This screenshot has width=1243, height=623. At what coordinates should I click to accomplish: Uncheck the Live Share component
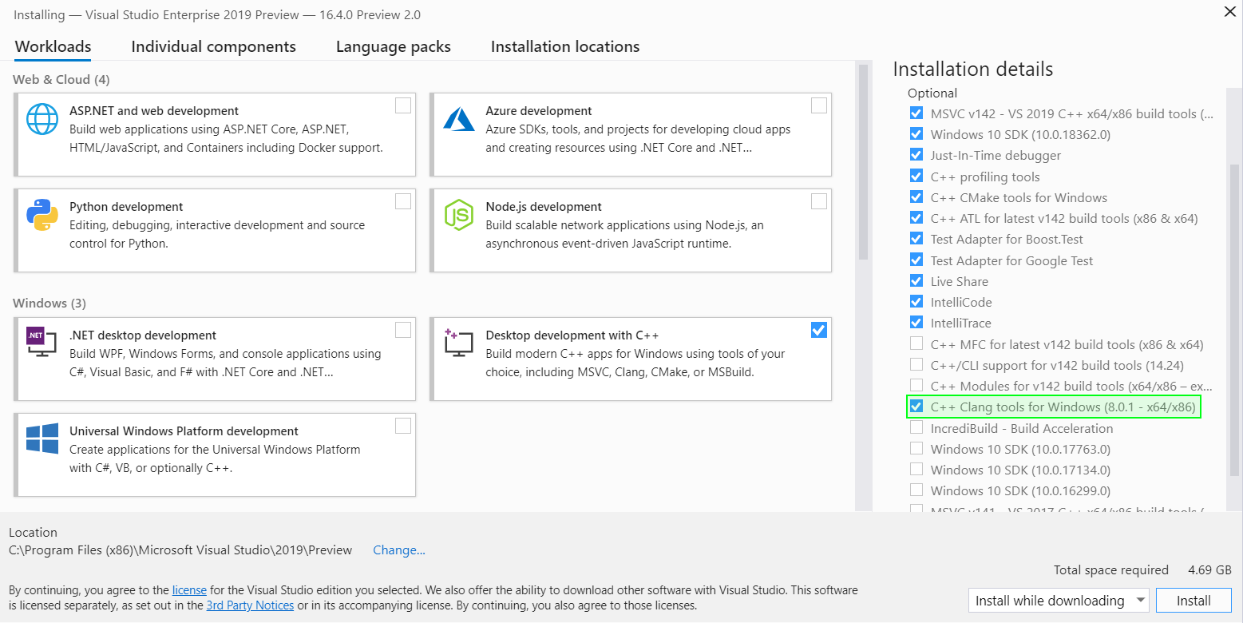click(916, 281)
